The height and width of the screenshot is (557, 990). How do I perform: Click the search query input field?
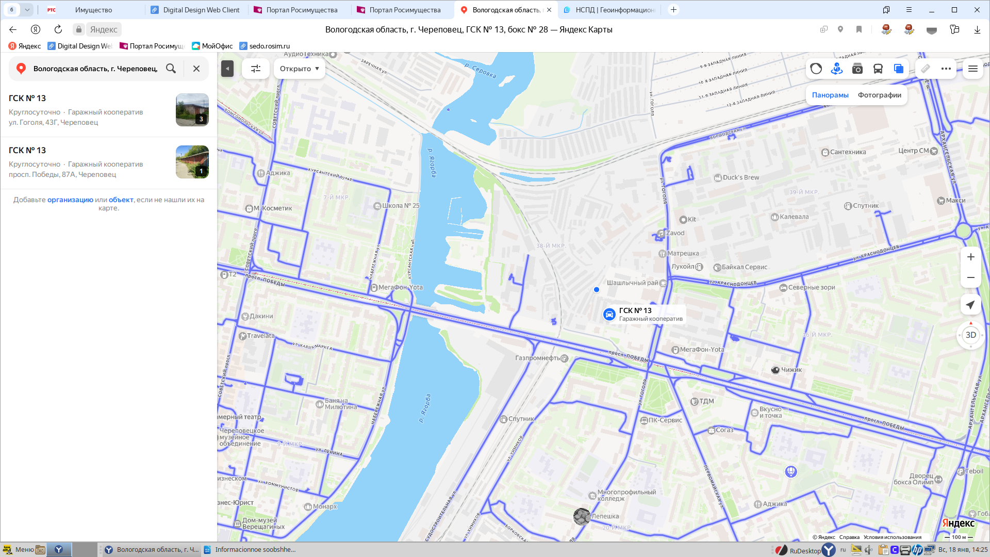click(x=95, y=69)
